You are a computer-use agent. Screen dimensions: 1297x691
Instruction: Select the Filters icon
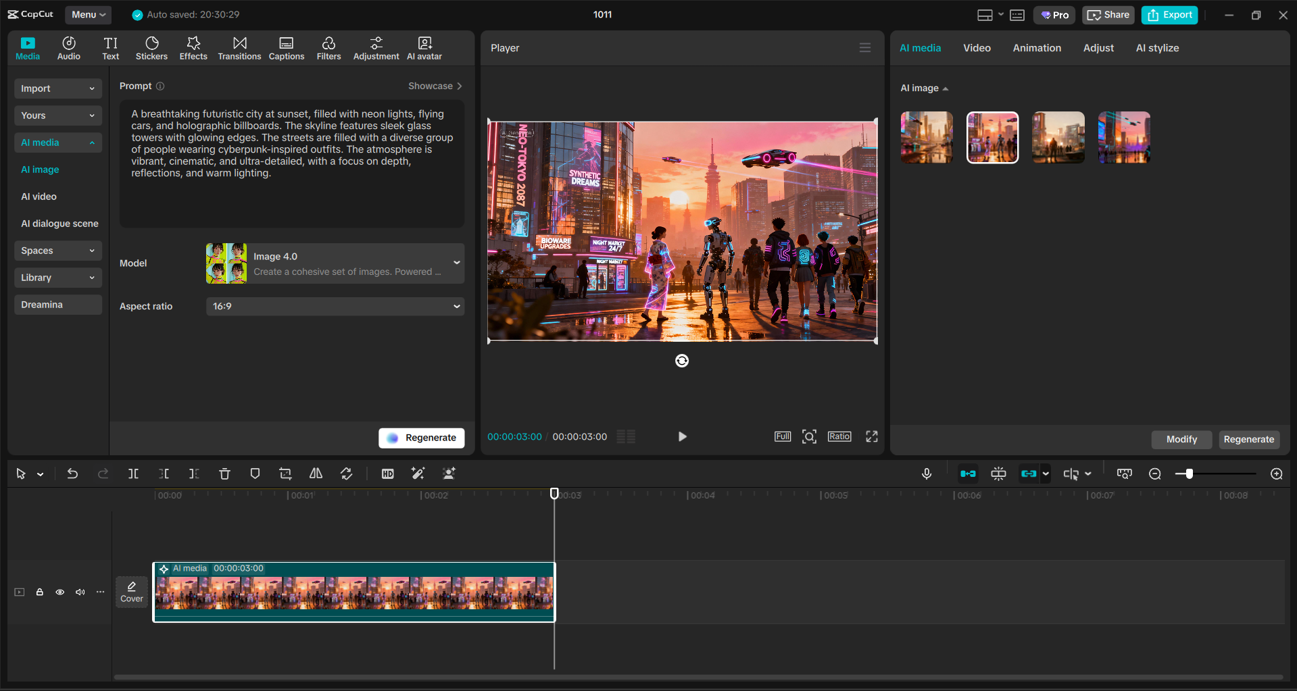pos(329,47)
